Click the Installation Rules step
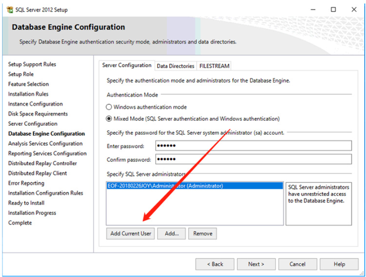Viewport: 366px width, 277px height. [28, 94]
